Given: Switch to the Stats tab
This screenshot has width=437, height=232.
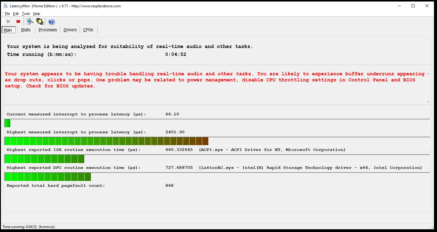Looking at the screenshot, I should [26, 30].
